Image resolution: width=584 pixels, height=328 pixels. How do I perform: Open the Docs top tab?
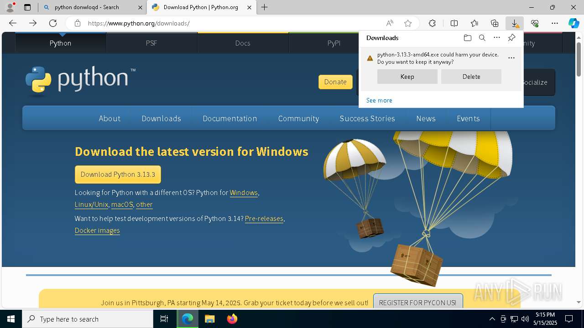(243, 43)
